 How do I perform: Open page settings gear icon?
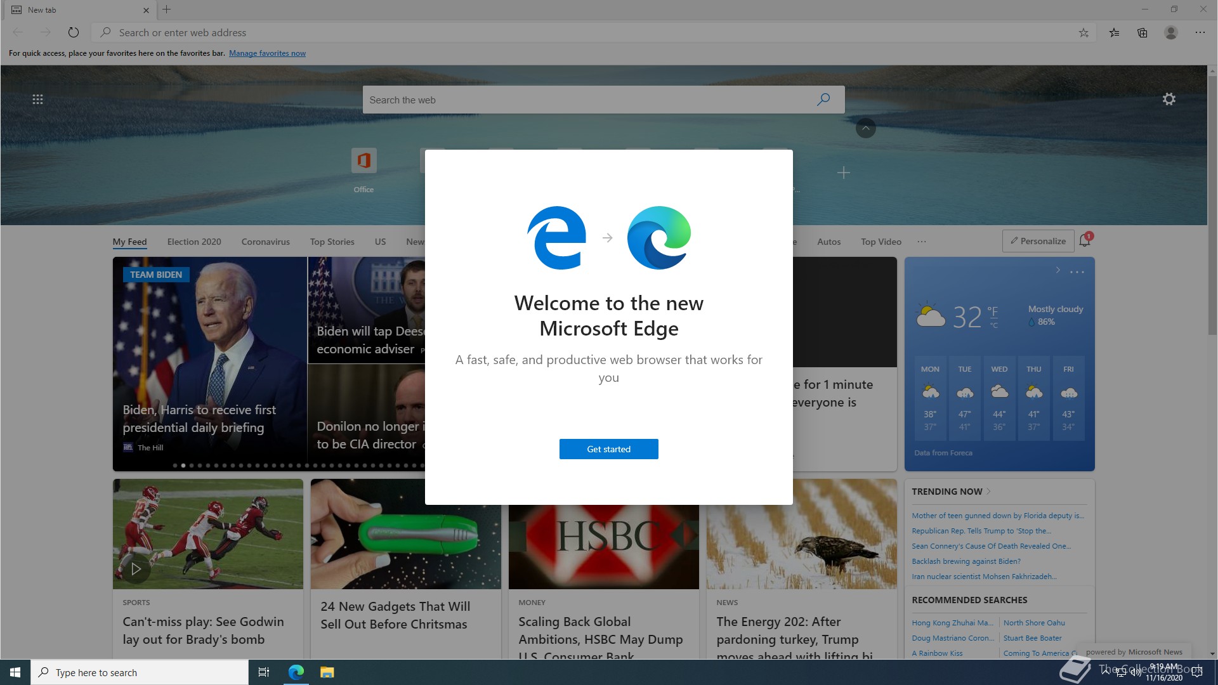[x=1169, y=99]
